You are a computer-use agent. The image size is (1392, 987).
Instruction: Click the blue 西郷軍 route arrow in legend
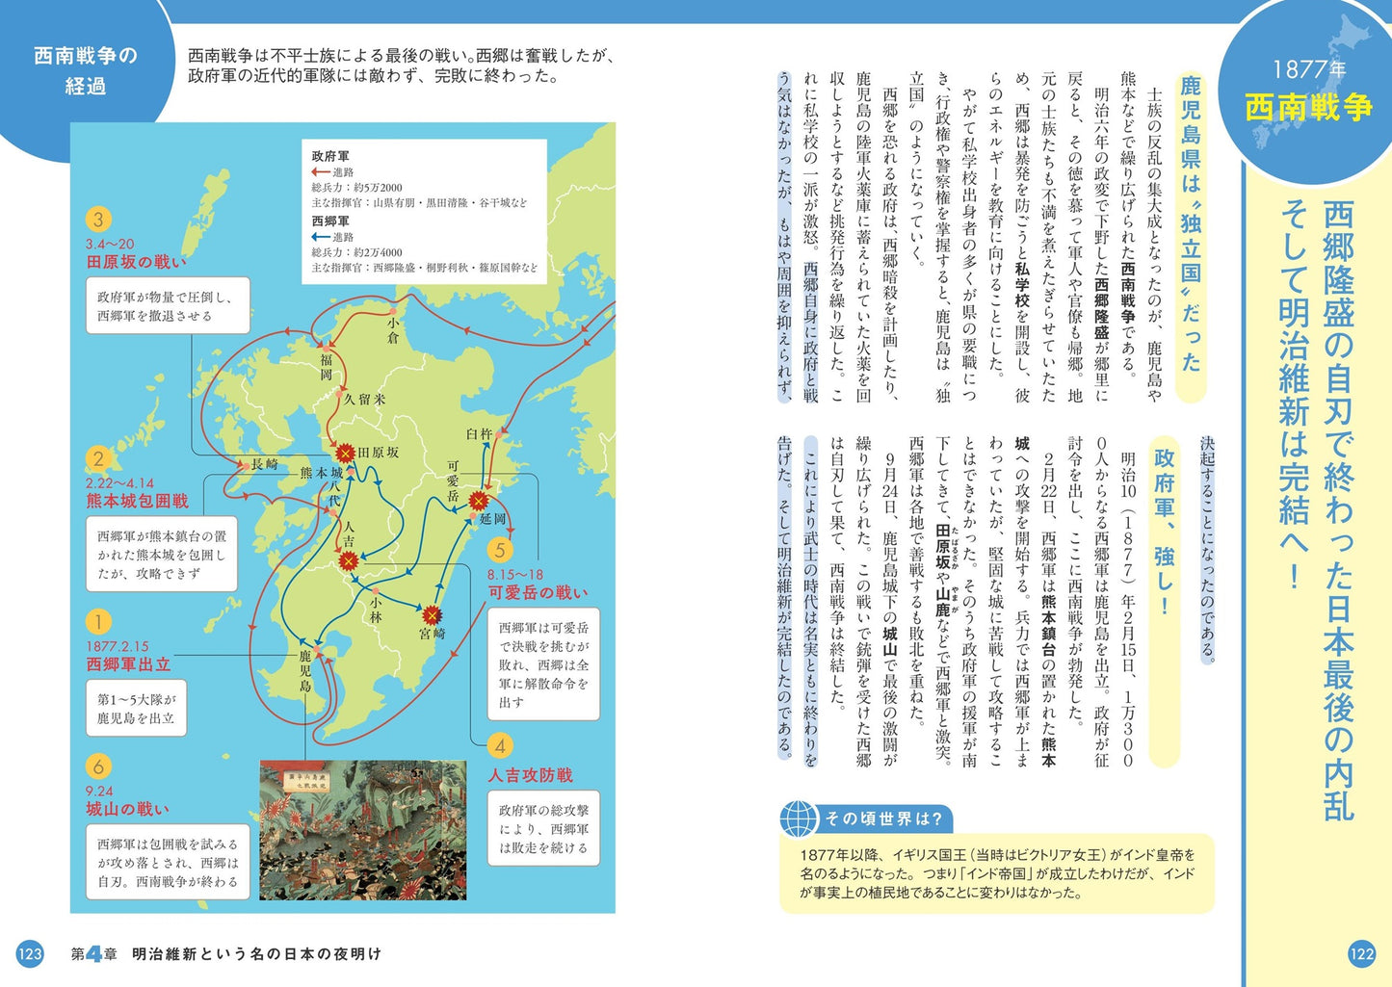pos(321,237)
